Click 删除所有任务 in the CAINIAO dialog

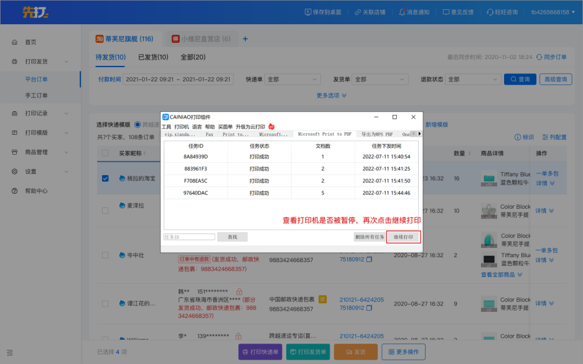click(x=370, y=237)
